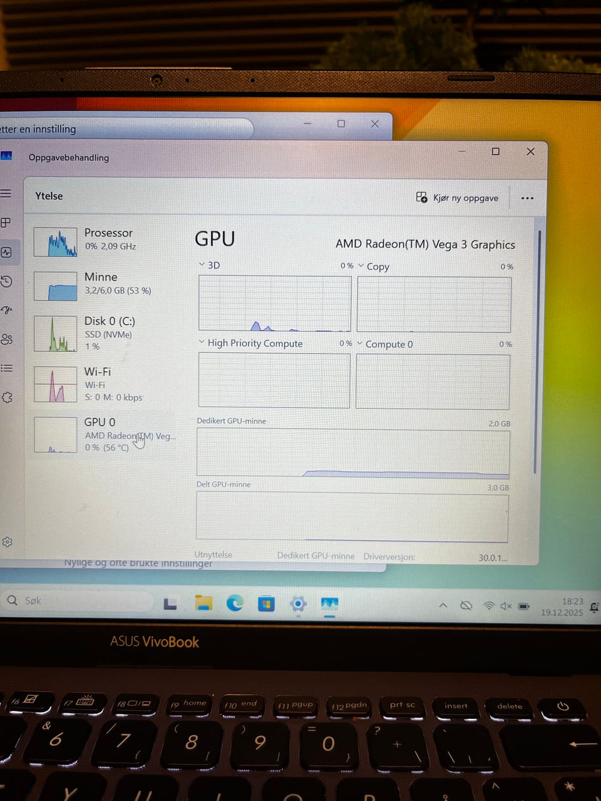The height and width of the screenshot is (801, 601).
Task: Click the muted volume tray icon
Action: [506, 606]
